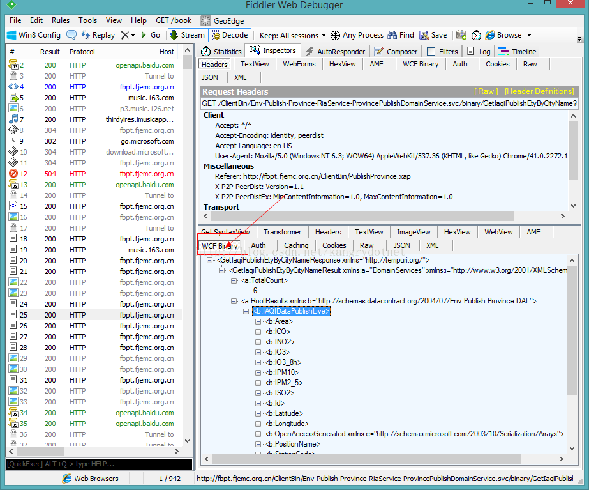Viewport: 589px width, 490px height.
Task: Select session 3 tunnel lock icon
Action: [13, 76]
